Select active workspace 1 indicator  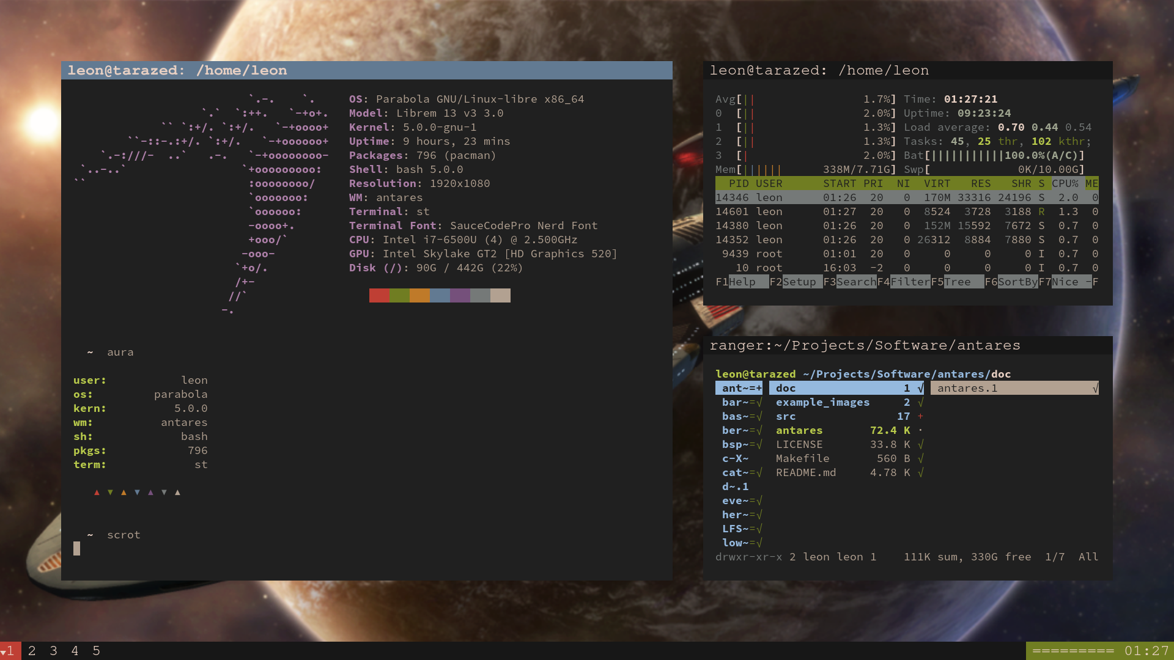tap(10, 651)
